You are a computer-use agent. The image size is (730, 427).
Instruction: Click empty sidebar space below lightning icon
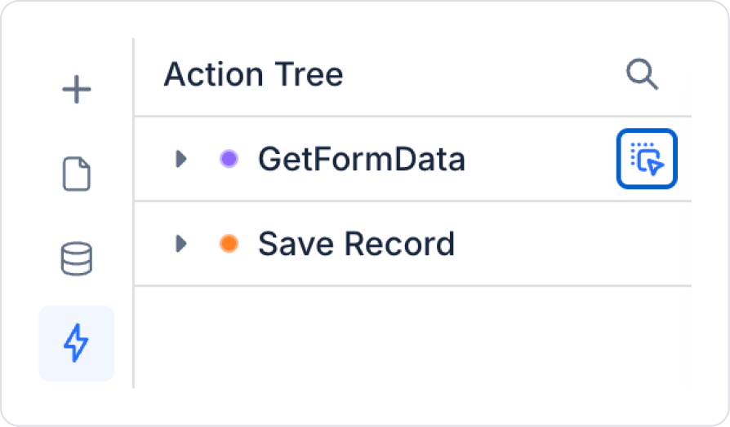click(x=77, y=401)
